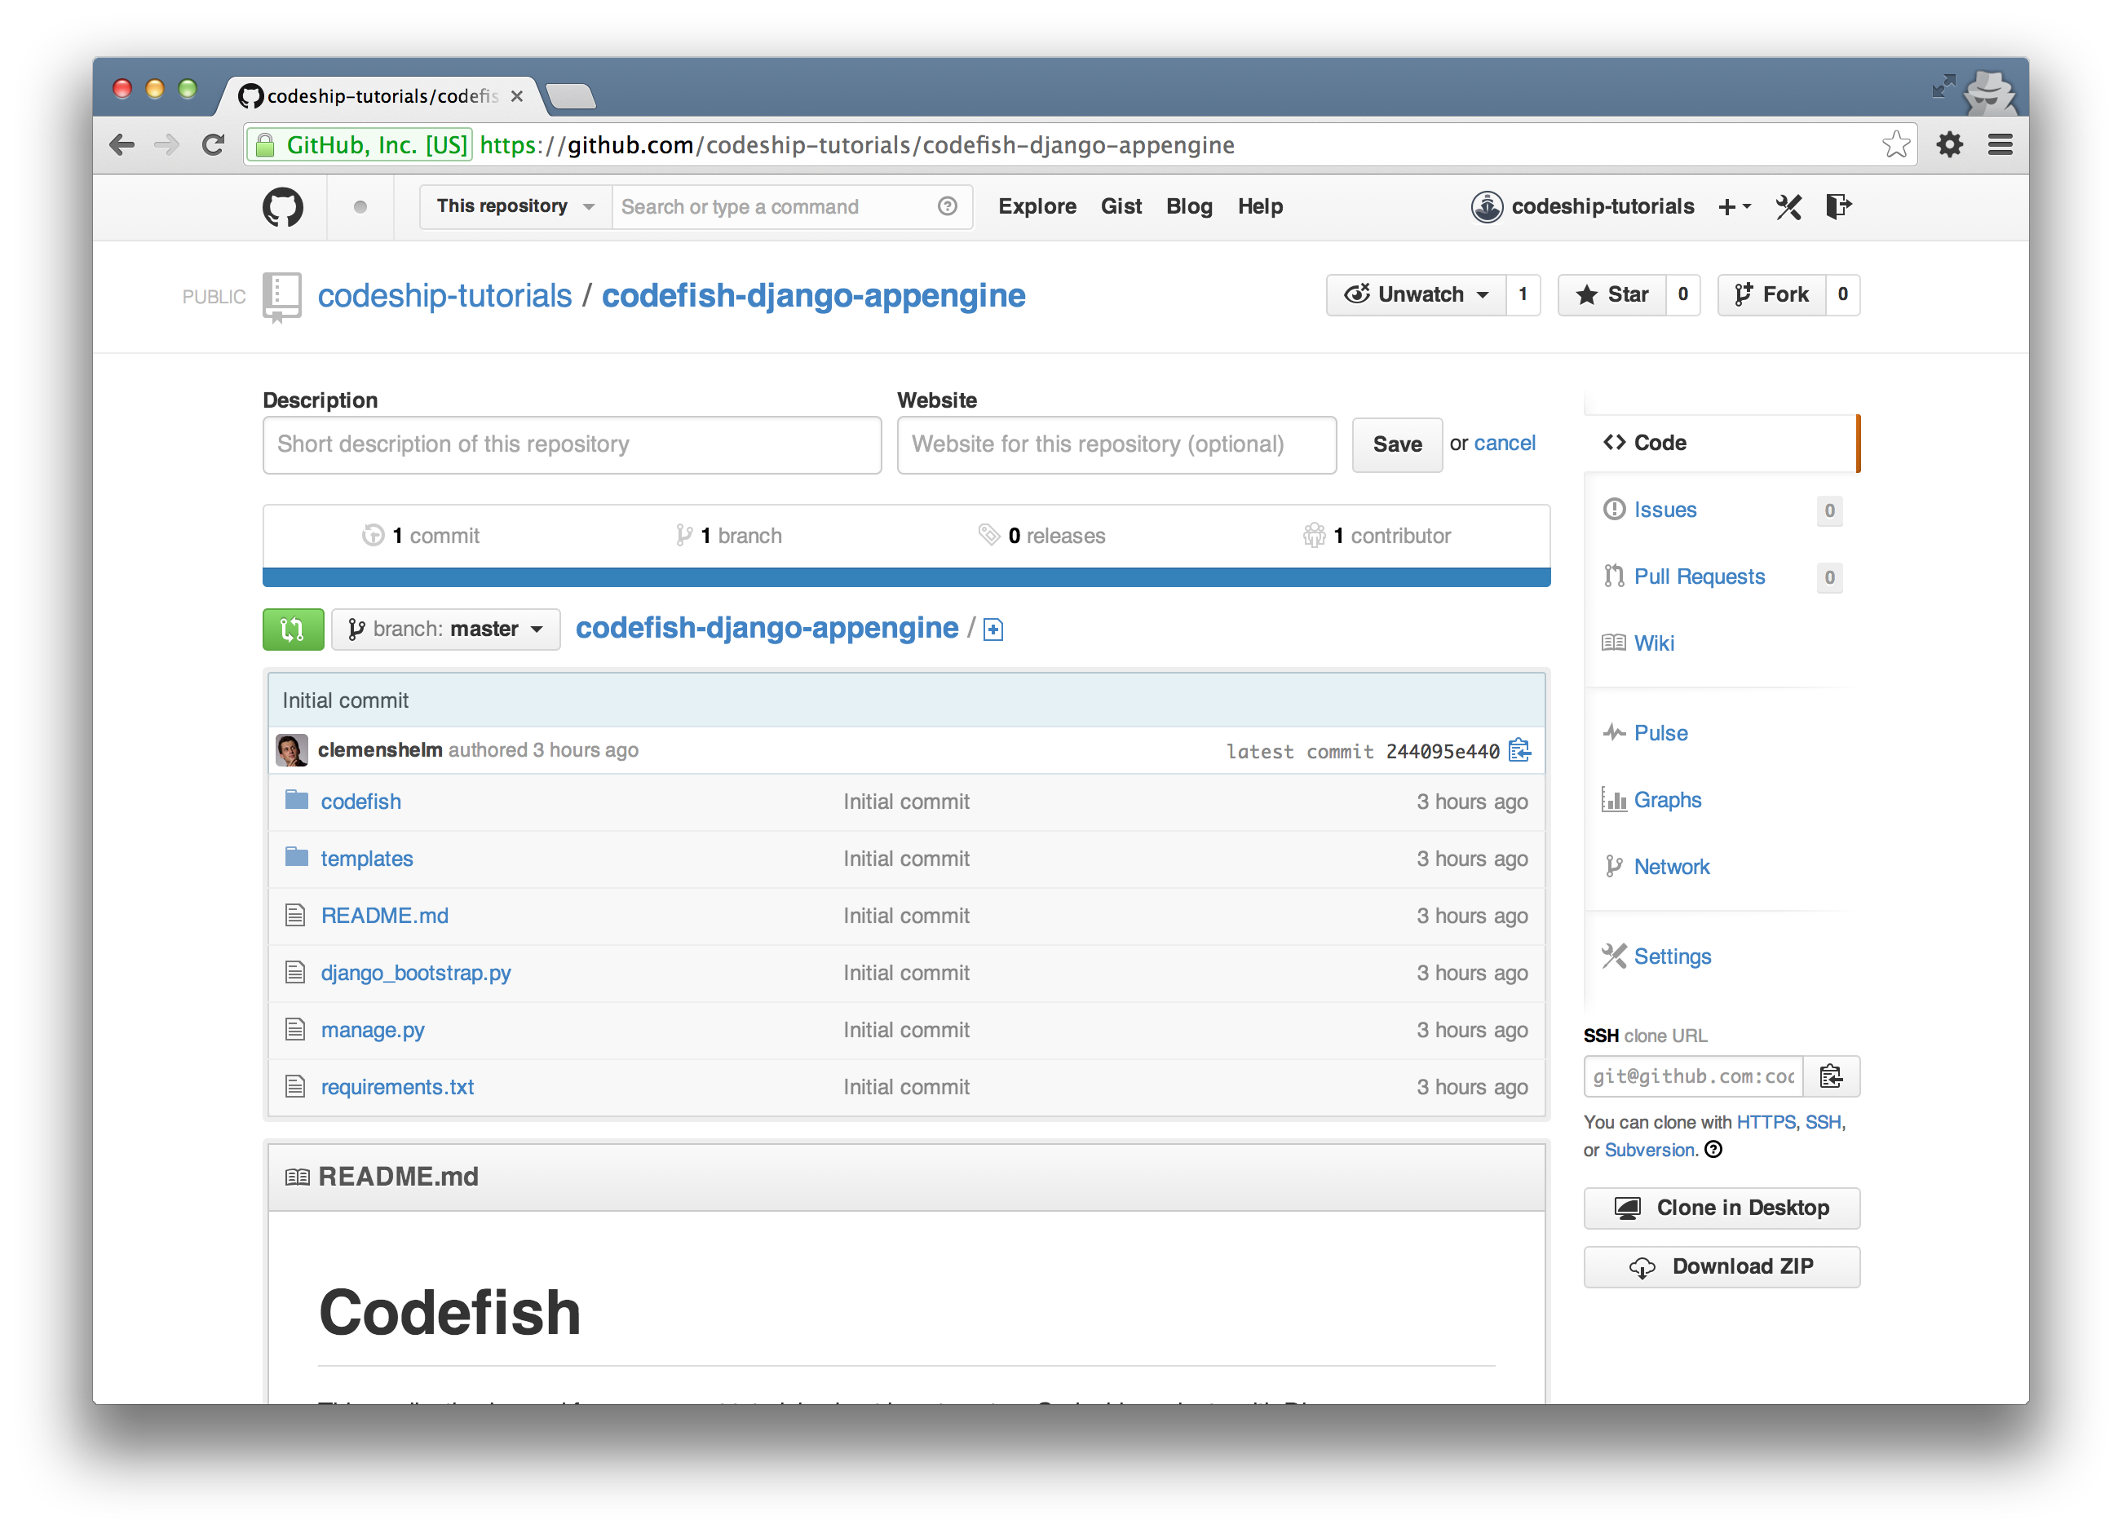
Task: Click the sign out icon in header
Action: pyautogui.click(x=1837, y=206)
